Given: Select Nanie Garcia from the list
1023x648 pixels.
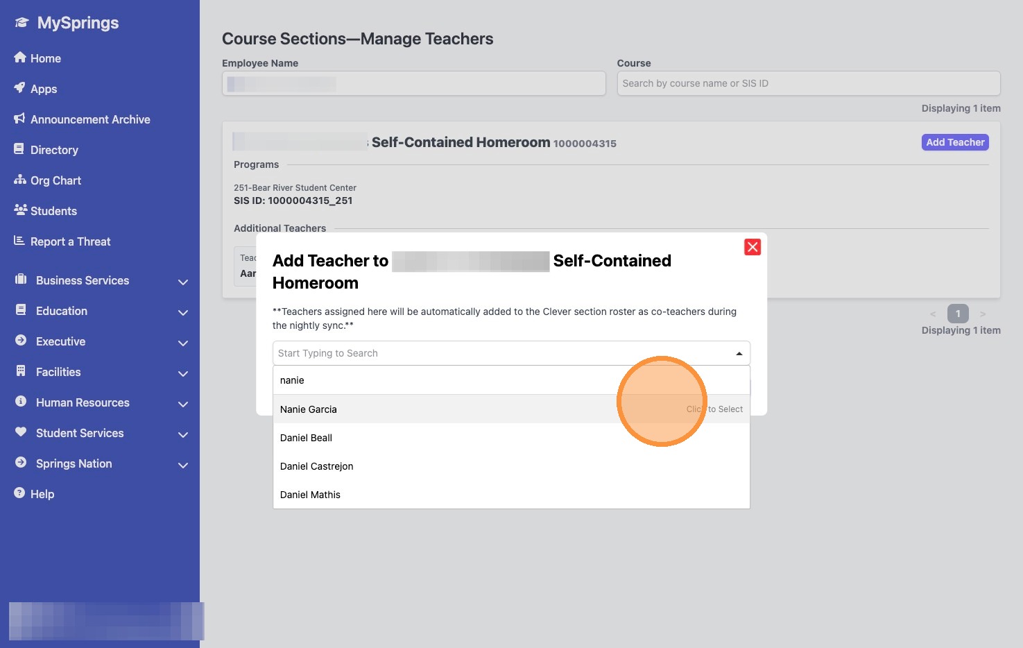Looking at the screenshot, I should tap(309, 409).
